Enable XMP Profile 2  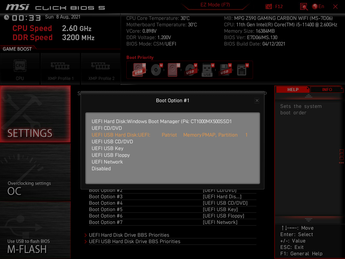101,69
